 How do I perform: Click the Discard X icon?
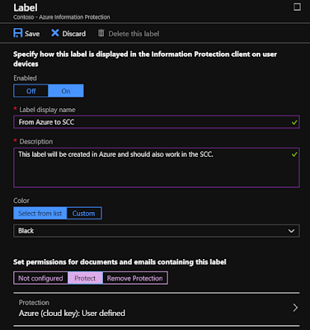click(x=55, y=33)
